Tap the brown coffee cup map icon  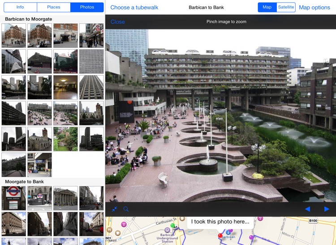(x=118, y=233)
